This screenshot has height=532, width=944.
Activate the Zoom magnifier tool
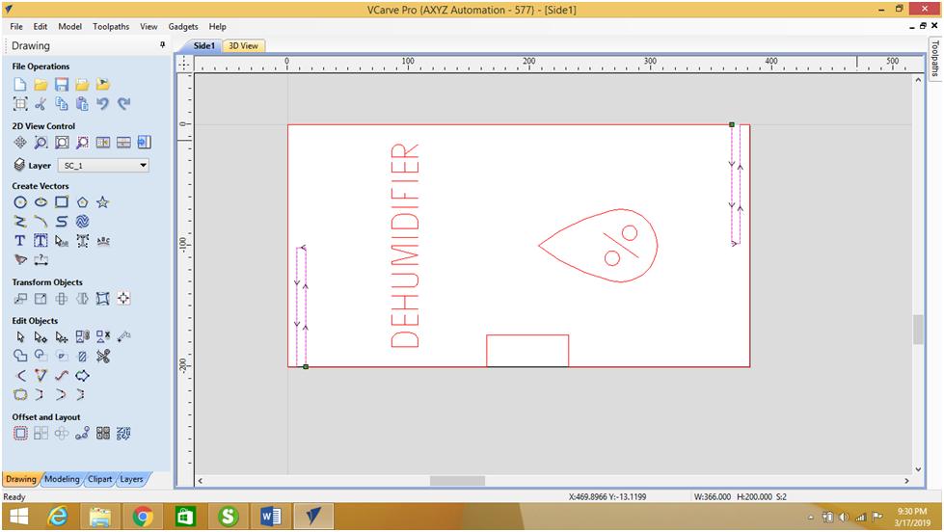40,142
